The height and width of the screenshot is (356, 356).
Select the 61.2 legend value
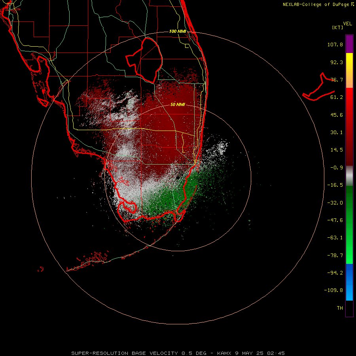pyautogui.click(x=337, y=97)
